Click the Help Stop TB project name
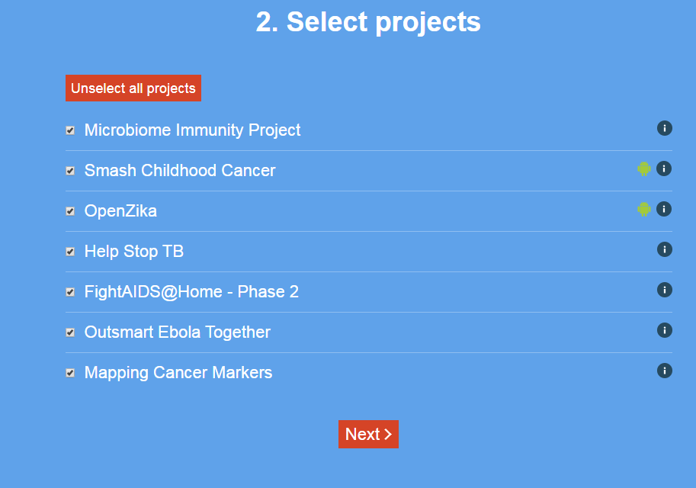The image size is (696, 488). 134,252
